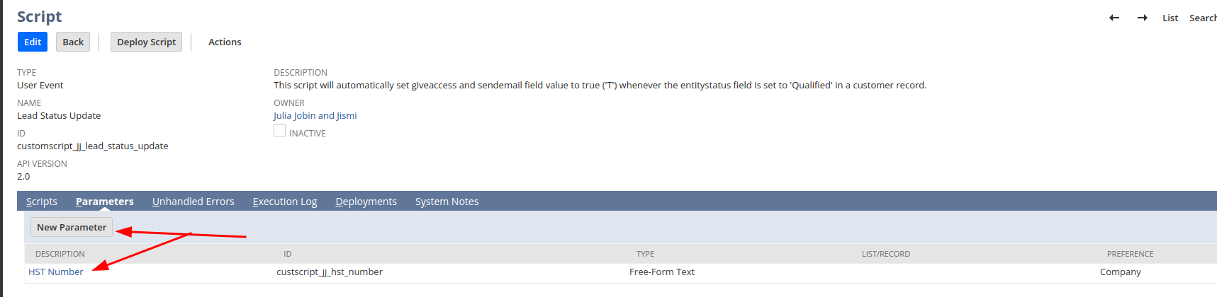The width and height of the screenshot is (1217, 297).
Task: Click the blue Edit button
Action: (x=33, y=42)
